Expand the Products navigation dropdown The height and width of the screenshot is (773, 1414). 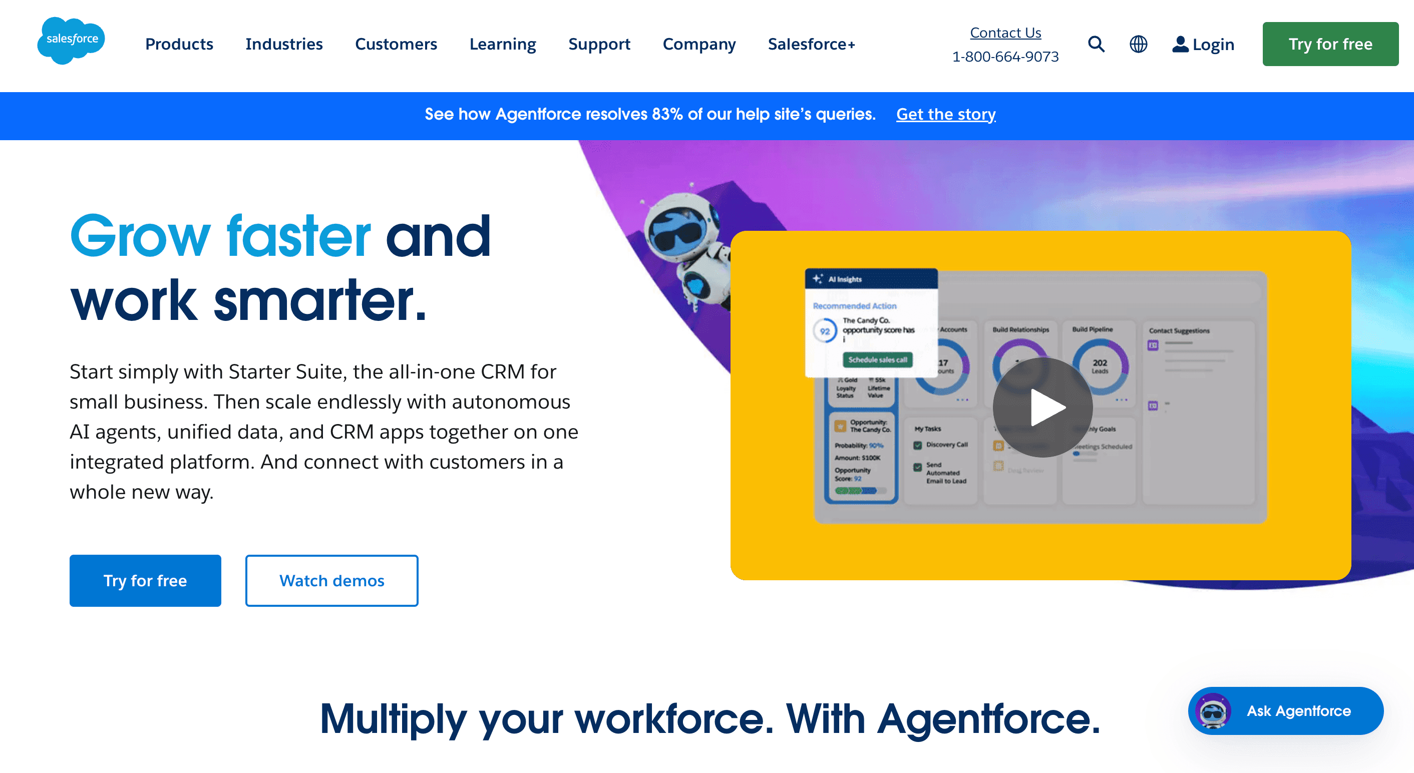(180, 45)
